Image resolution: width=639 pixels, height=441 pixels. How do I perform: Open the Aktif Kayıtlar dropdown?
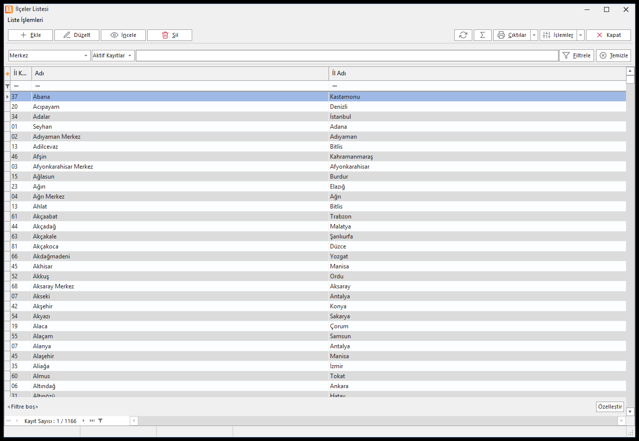coord(113,55)
